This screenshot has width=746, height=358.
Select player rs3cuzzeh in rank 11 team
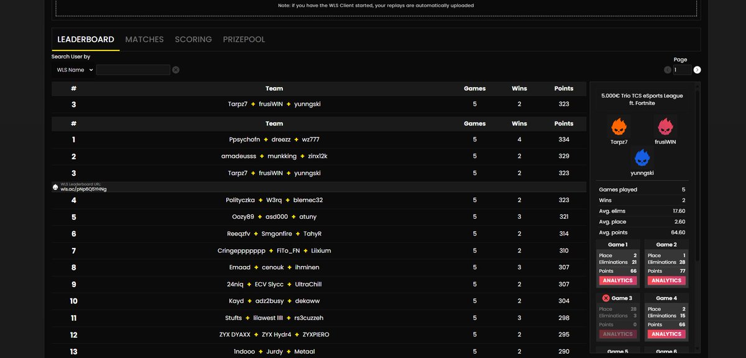[x=309, y=318]
